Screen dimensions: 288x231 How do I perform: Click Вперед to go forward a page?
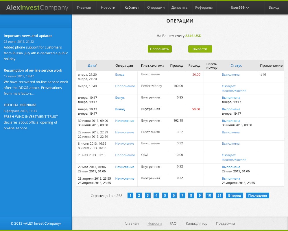click(234, 195)
